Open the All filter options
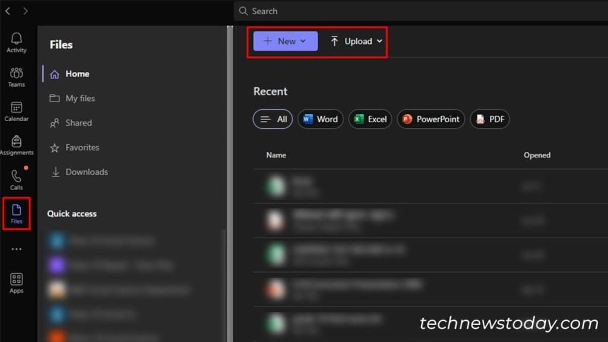The width and height of the screenshot is (608, 342). coord(273,119)
